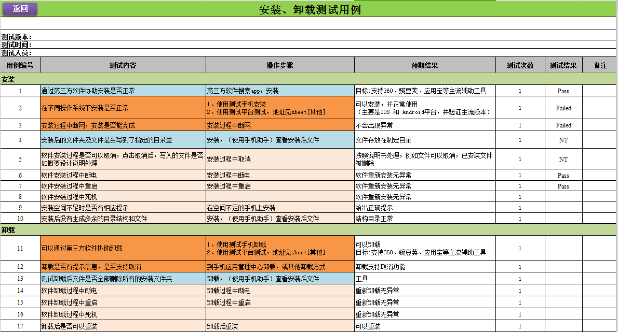Click the empty test result cell of case 8

pos(563,197)
